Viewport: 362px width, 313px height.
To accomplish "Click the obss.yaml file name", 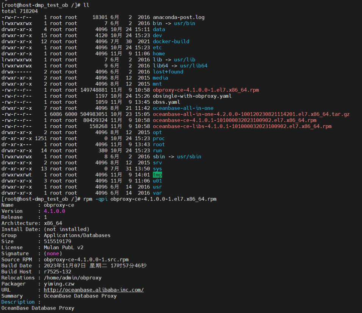I will 166,102.
